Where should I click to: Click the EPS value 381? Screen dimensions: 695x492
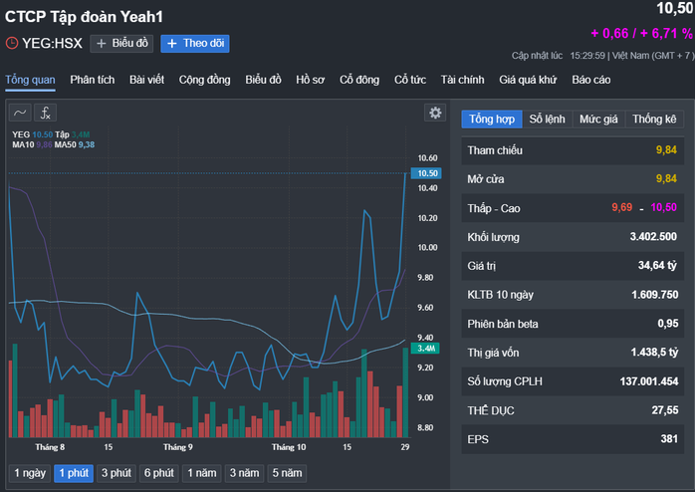tap(669, 439)
